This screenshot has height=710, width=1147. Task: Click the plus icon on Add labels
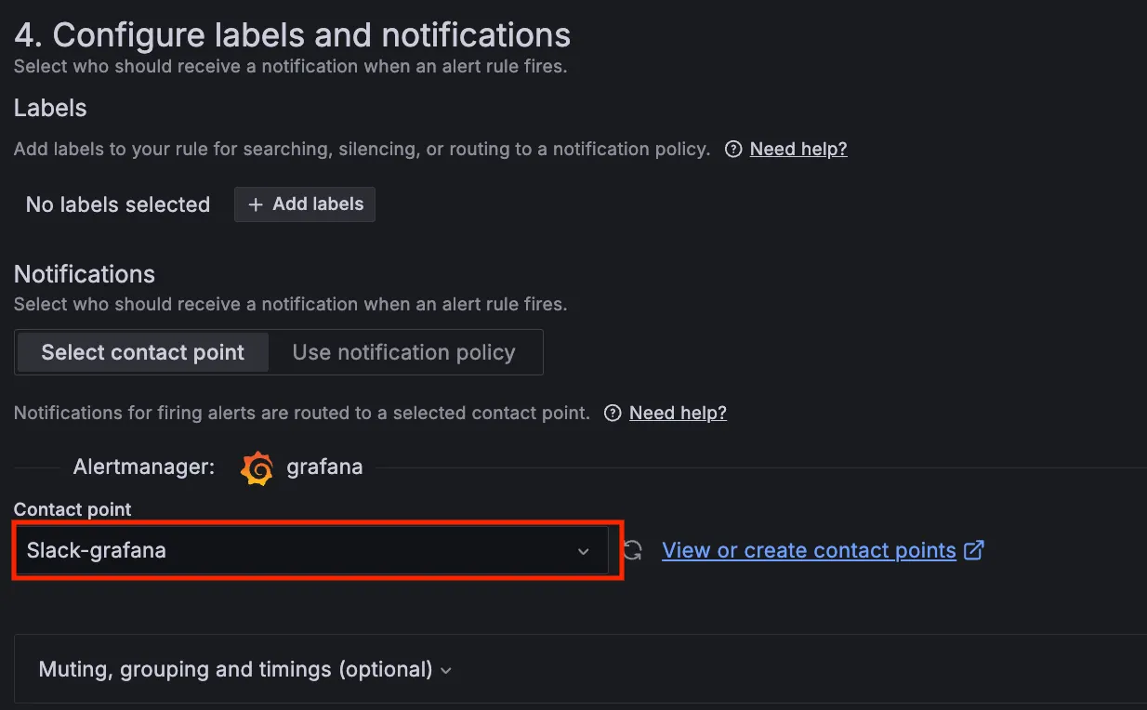(256, 204)
